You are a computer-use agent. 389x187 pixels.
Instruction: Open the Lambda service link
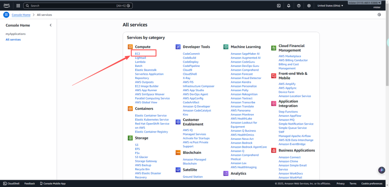click(x=140, y=62)
